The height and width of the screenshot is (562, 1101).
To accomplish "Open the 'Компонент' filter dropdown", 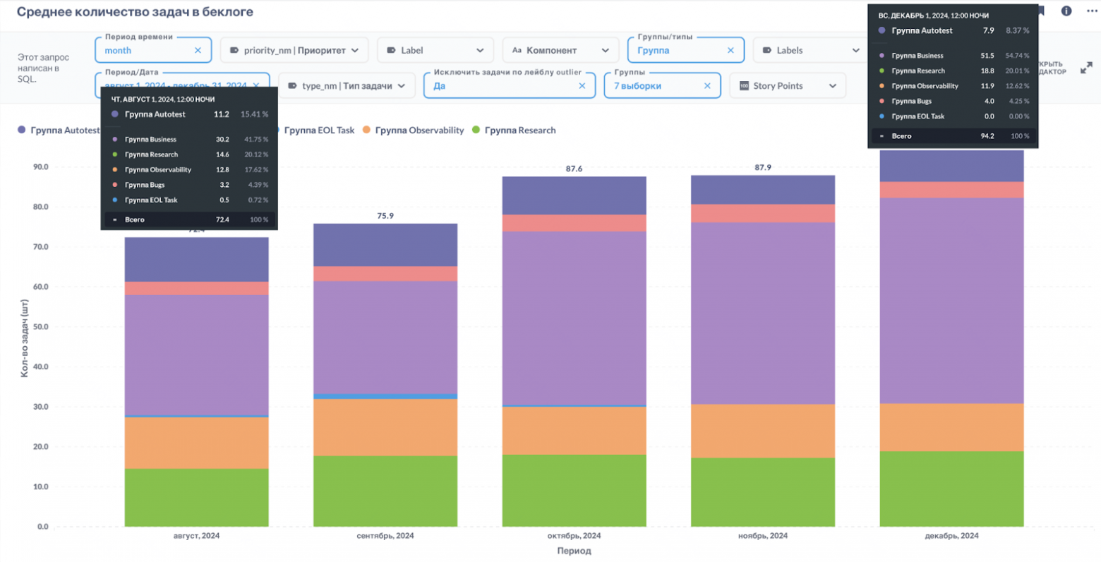I will coord(560,51).
